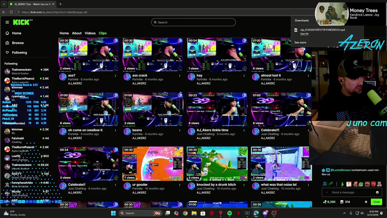Open options menu for 'ass crack' clip
The width and height of the screenshot is (387, 218).
(x=180, y=76)
